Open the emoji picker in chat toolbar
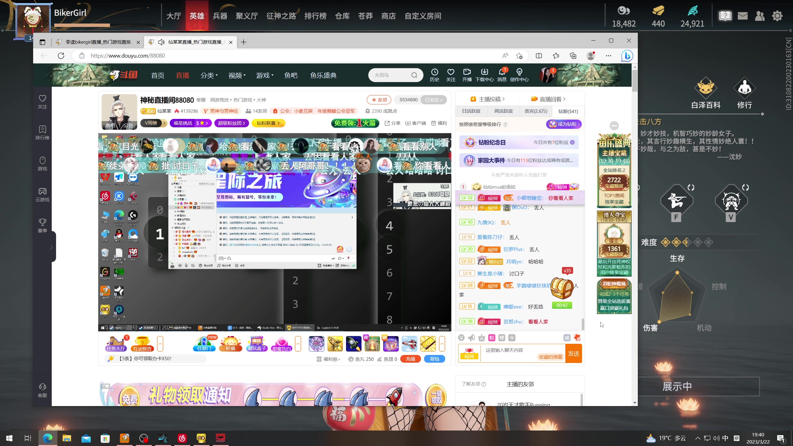 [x=462, y=338]
